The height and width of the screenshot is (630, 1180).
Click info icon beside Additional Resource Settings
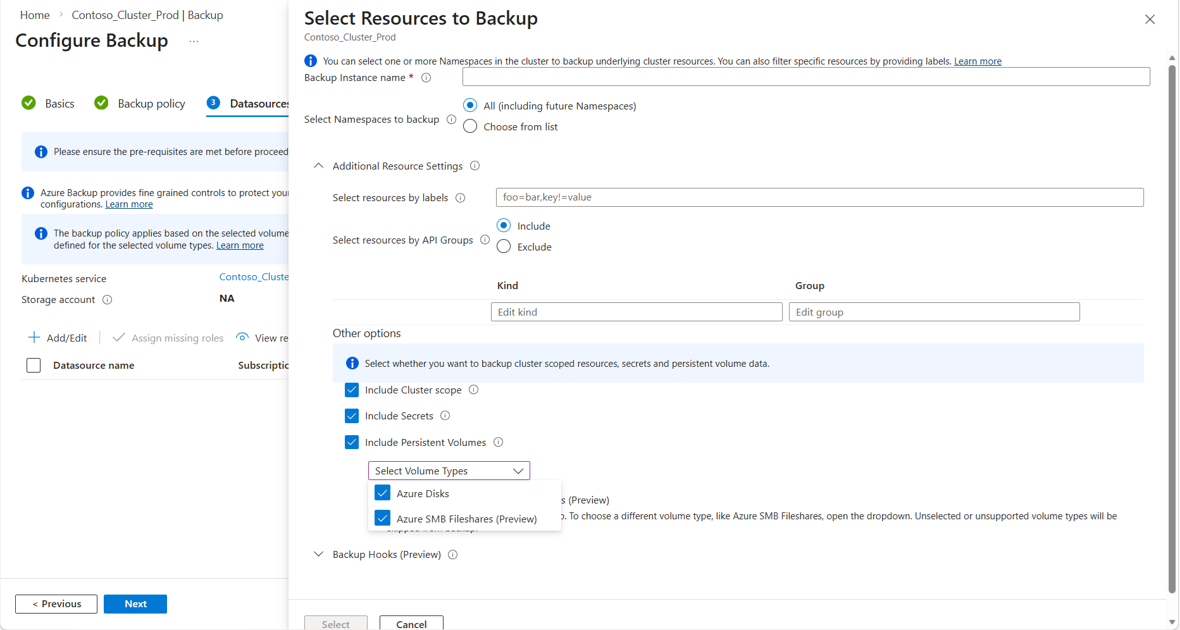(x=475, y=166)
